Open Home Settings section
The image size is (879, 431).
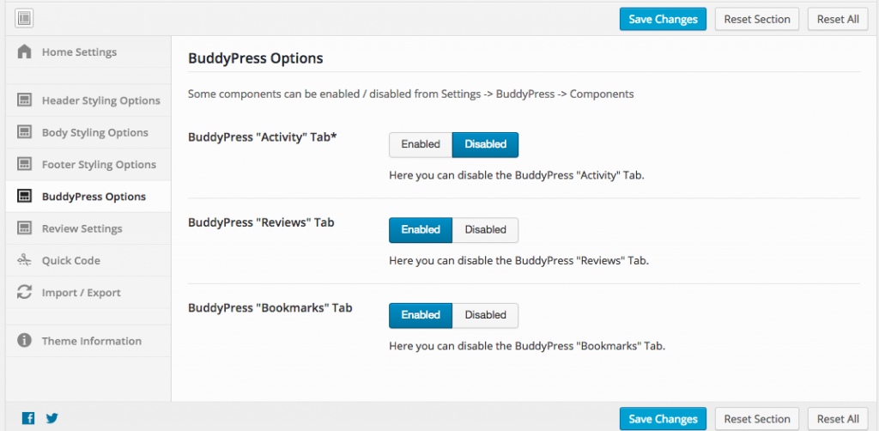point(88,52)
